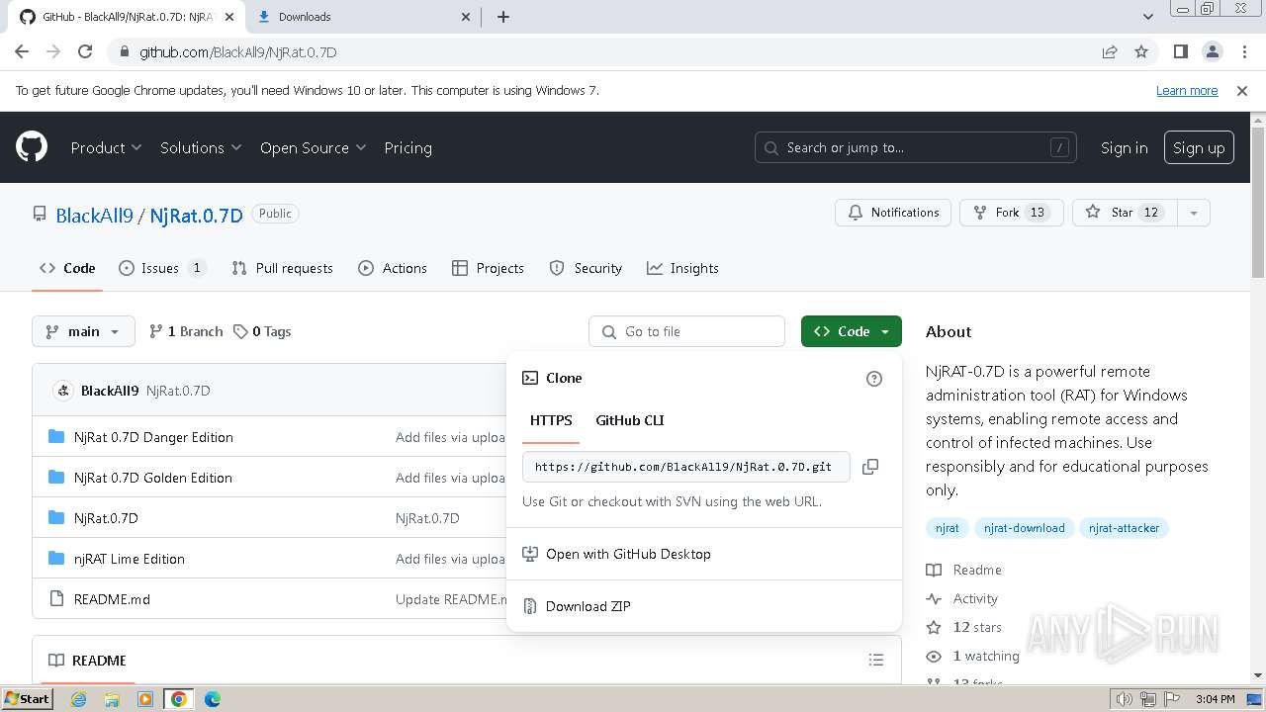Screen dimensions: 1266x712
Task: Copy the HTTPS clone URL to clipboard
Action: 870,467
